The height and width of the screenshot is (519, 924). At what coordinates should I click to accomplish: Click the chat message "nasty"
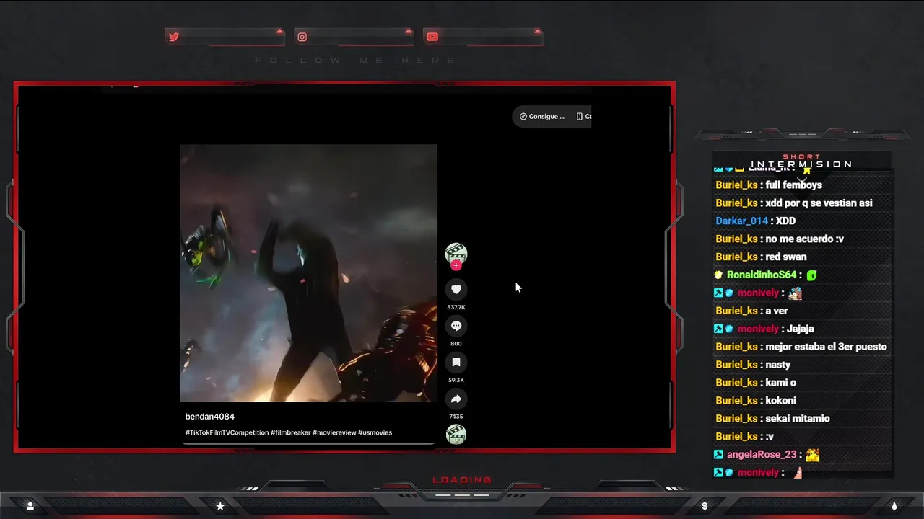click(778, 365)
